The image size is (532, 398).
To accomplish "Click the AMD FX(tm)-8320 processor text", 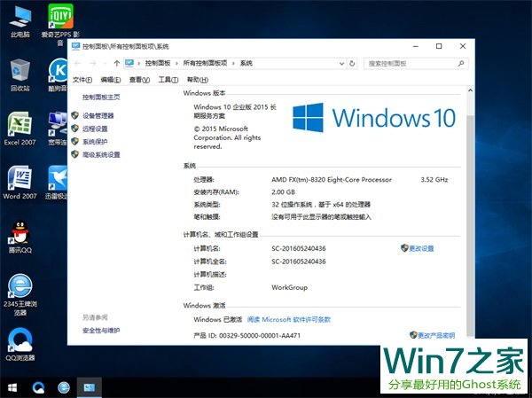I will click(332, 179).
